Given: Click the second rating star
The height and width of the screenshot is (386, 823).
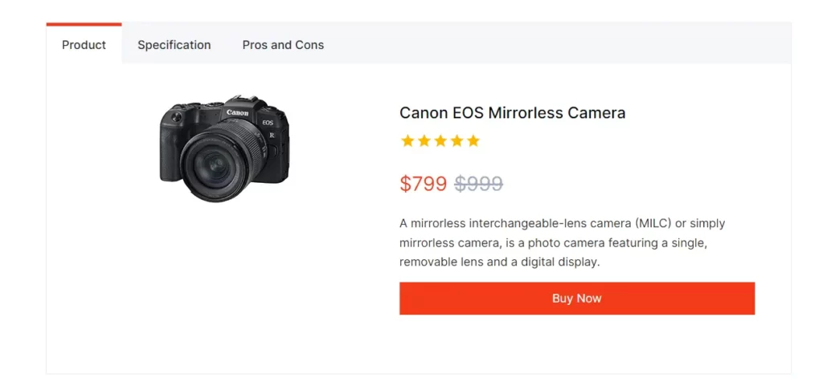Looking at the screenshot, I should (x=424, y=141).
